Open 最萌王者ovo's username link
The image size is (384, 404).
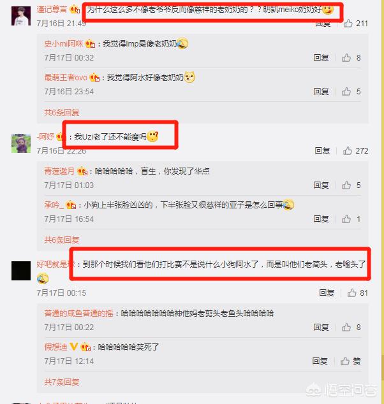[x=66, y=77]
